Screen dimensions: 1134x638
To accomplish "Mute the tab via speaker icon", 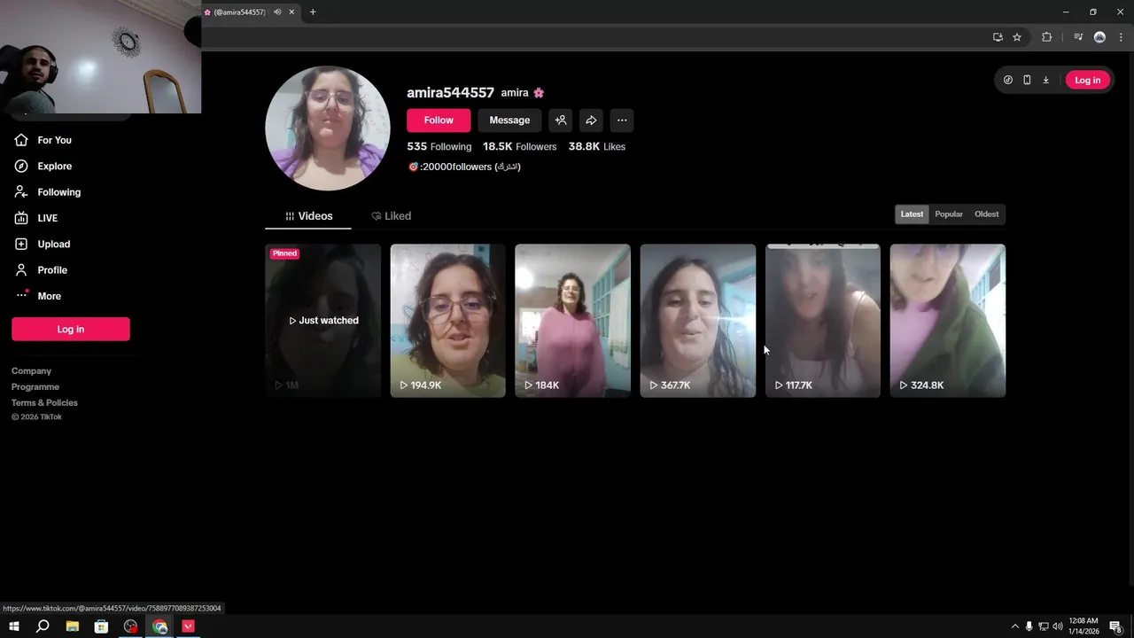I will click(277, 12).
